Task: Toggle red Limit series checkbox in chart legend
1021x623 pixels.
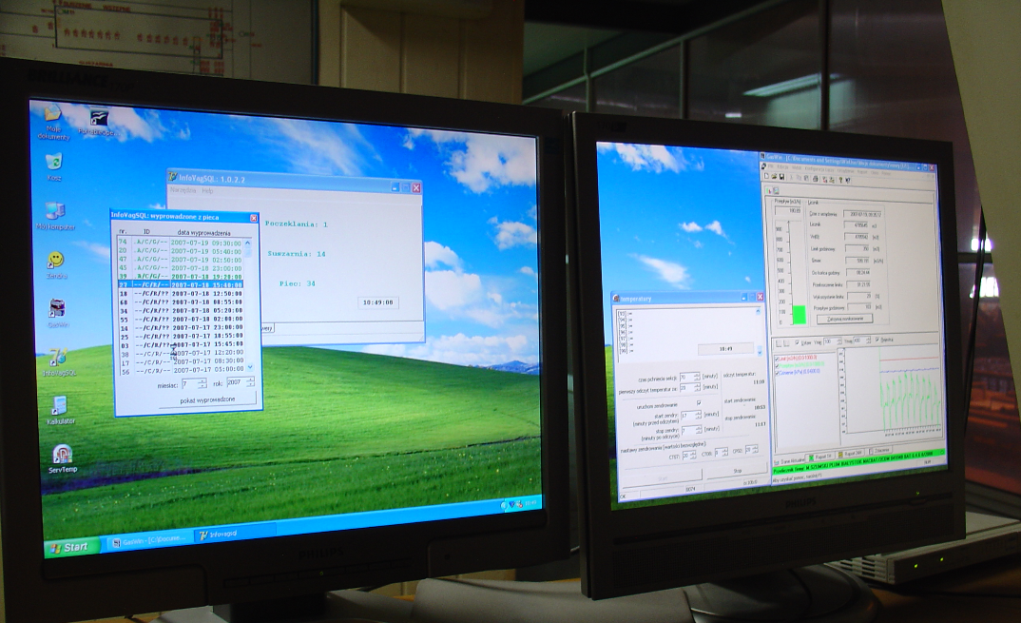Action: coord(777,359)
